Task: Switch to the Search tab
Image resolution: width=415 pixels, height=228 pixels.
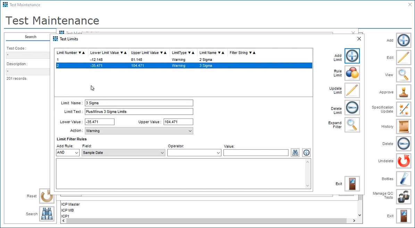Action: tap(30, 37)
